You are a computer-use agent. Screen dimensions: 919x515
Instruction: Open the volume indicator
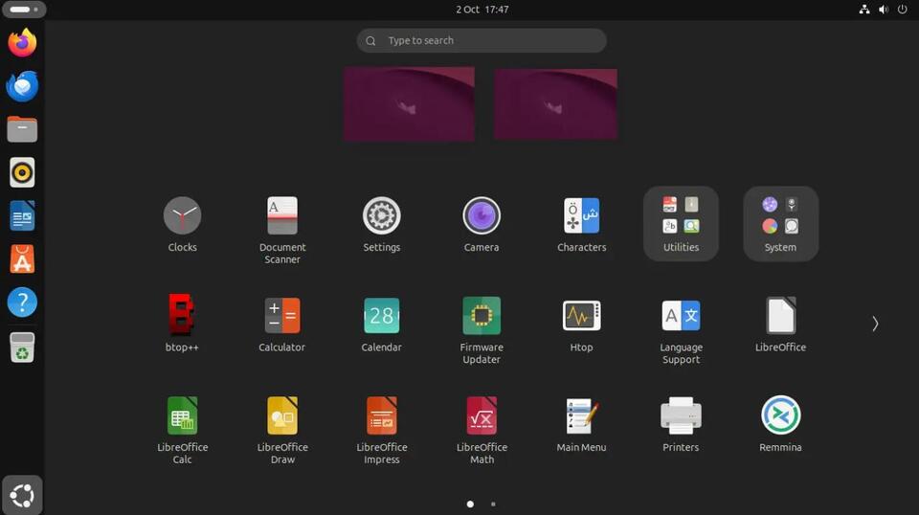[884, 10]
